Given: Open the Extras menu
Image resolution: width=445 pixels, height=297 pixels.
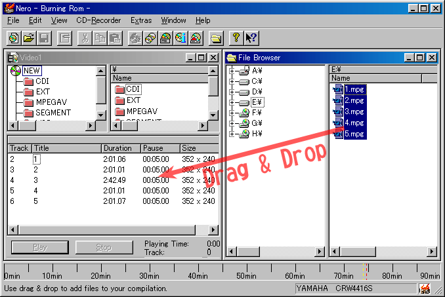Looking at the screenshot, I should pos(141,20).
